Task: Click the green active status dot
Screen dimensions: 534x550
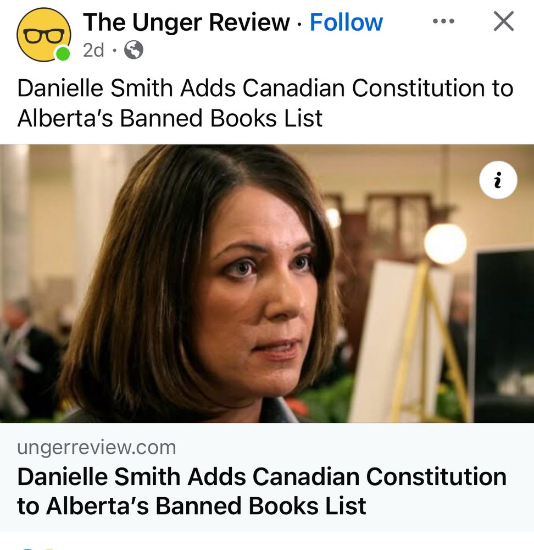Action: (63, 54)
